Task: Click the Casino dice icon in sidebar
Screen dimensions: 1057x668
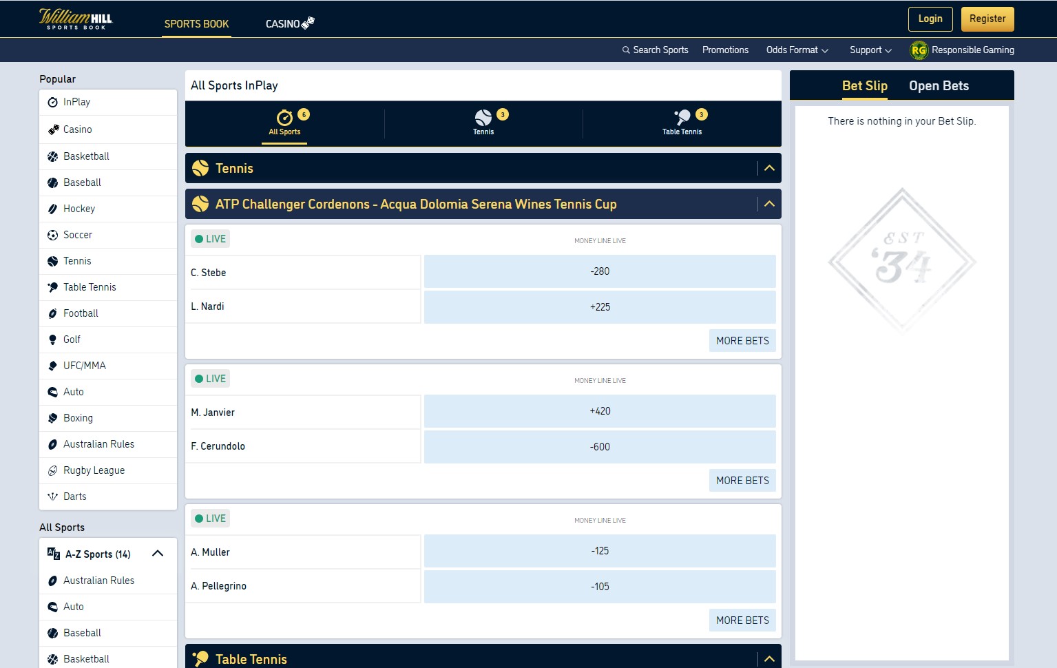Action: (x=52, y=129)
